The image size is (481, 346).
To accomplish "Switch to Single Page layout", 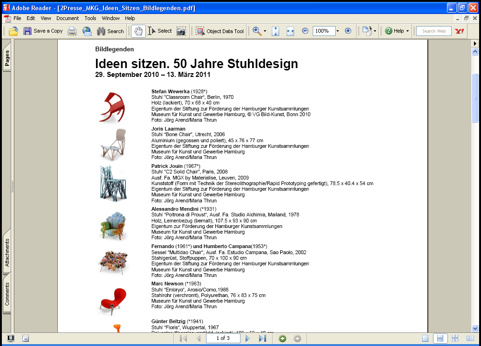I will click(425, 339).
